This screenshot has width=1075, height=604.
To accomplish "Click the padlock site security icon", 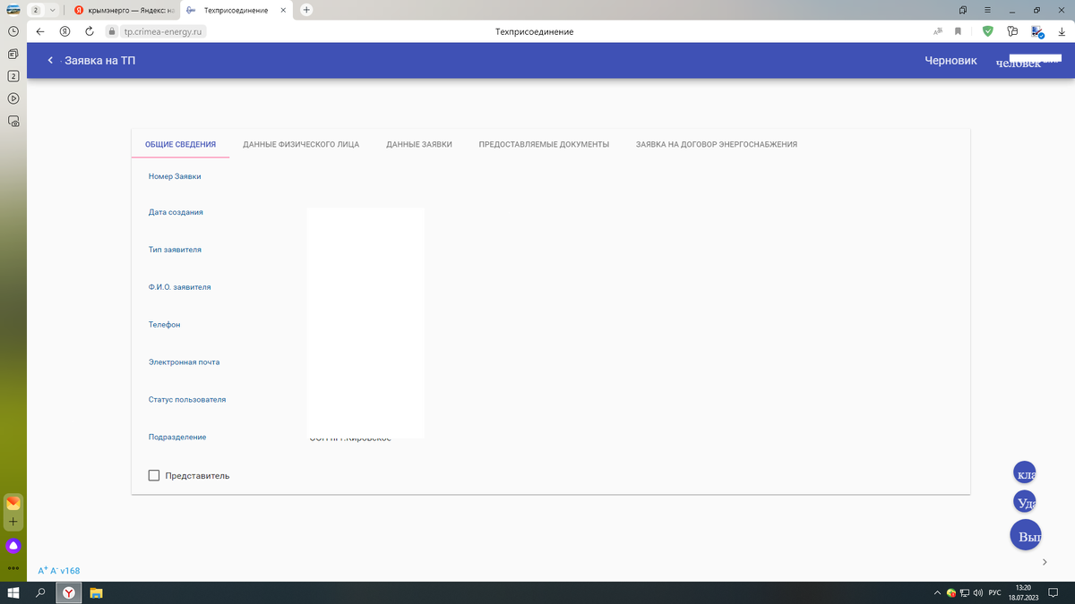I will [x=112, y=31].
